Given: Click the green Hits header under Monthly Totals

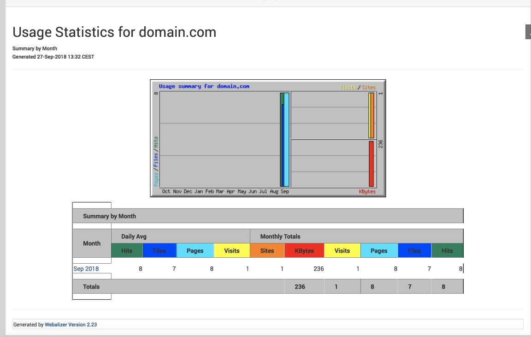Looking at the screenshot, I should [x=447, y=251].
